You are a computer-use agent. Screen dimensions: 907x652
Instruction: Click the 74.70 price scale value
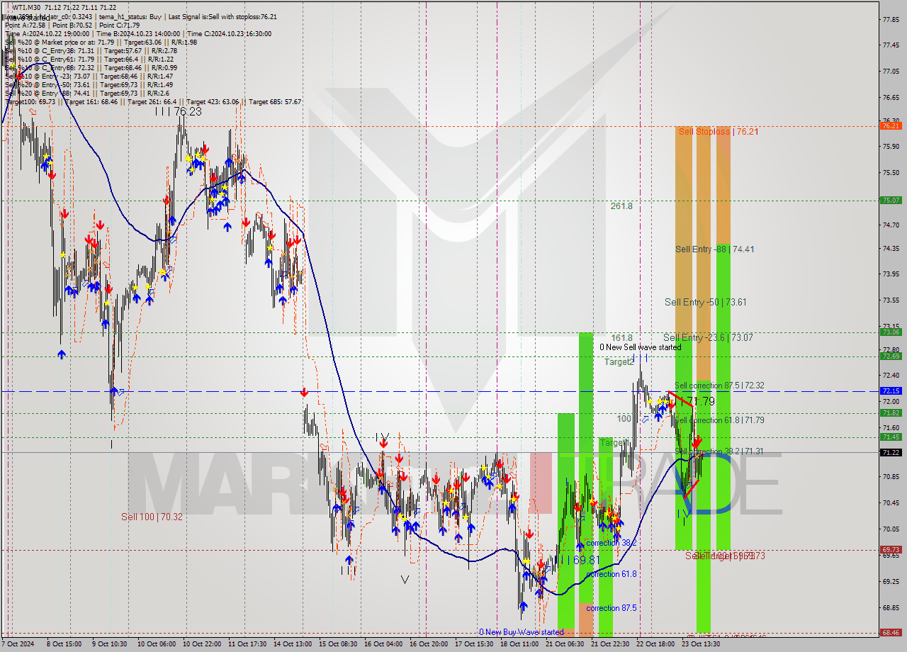point(891,225)
